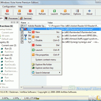Viewport: 101px width, 101px height.
Task: Click the shield icon of SBA entry
Action: tap(26, 36)
